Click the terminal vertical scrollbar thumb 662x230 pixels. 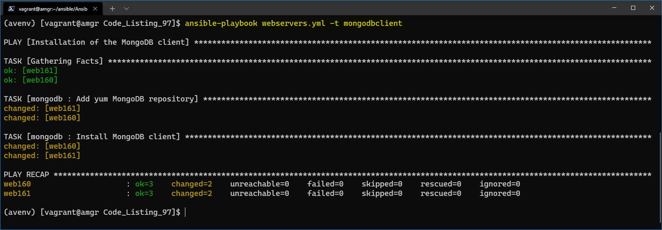pos(660,177)
